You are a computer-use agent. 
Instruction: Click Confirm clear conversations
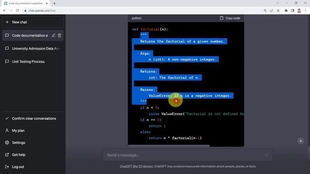33,118
